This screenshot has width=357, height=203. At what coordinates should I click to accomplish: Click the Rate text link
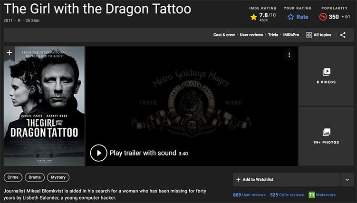(302, 17)
